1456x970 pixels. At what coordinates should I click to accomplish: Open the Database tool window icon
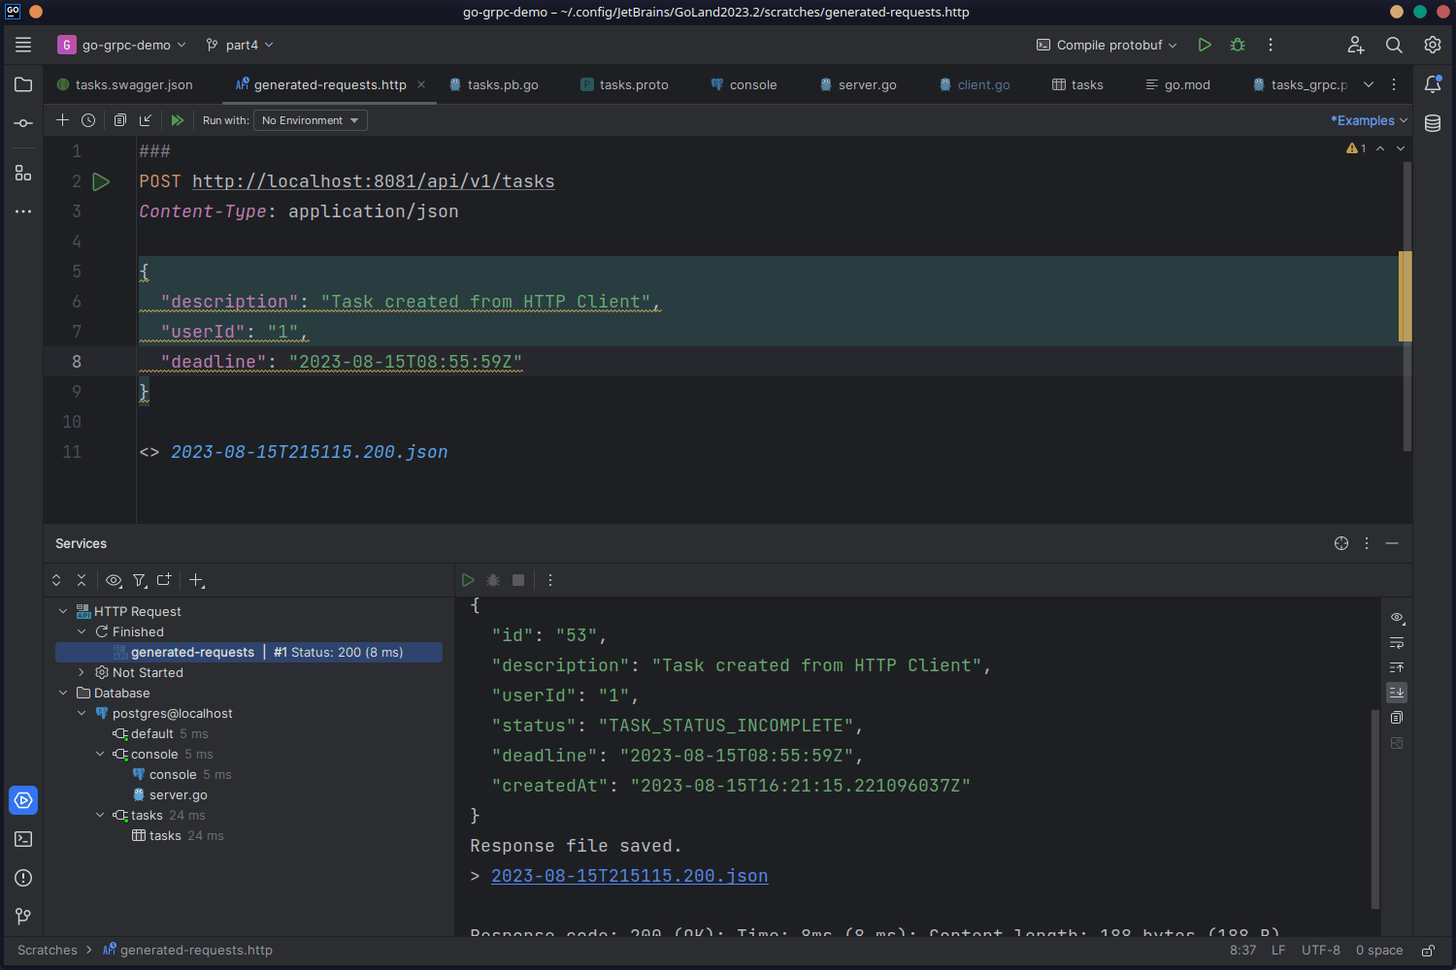(1433, 123)
